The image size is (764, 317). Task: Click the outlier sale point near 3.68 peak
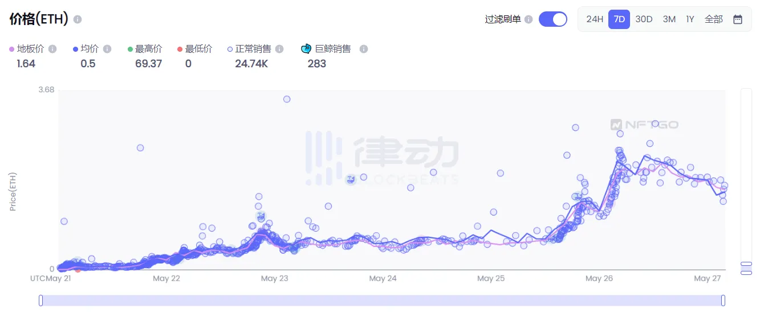[287, 99]
